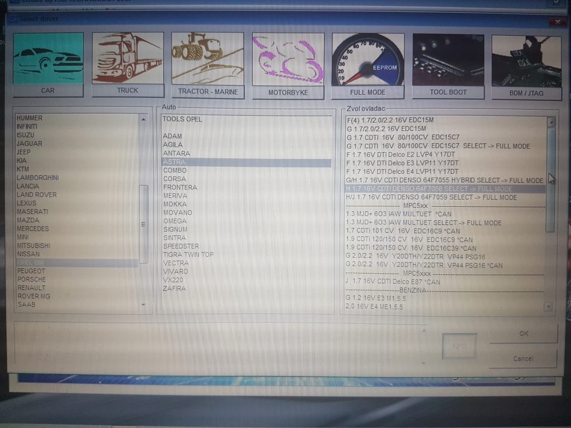Screen dimensions: 571x428
Task: Open the FULL MODE EEPROM gauge icon
Action: tap(368, 60)
